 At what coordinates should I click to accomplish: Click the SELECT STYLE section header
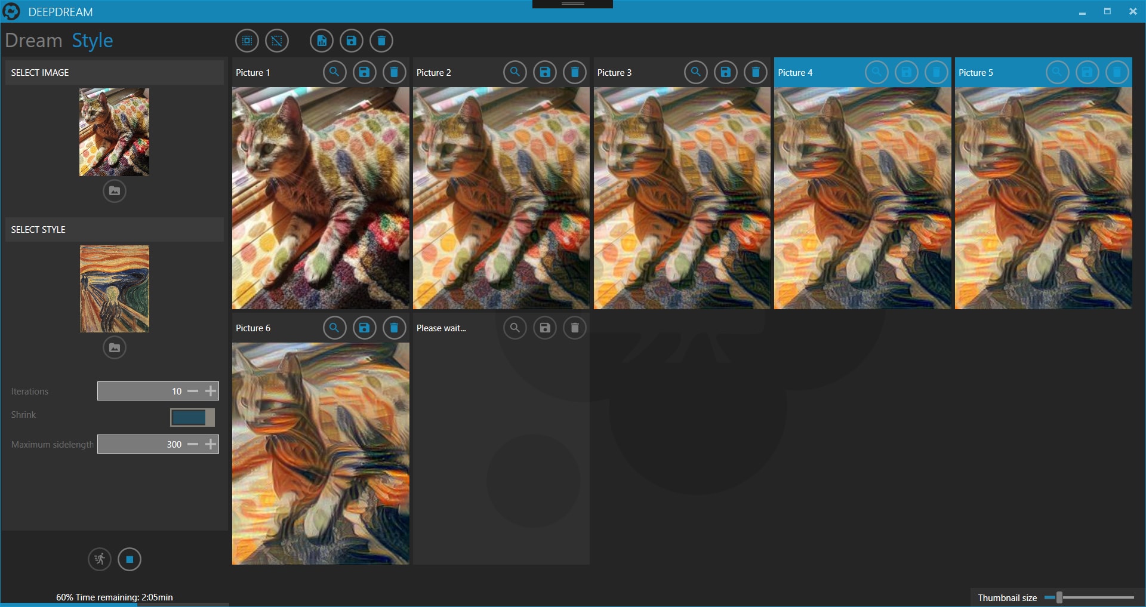point(115,229)
